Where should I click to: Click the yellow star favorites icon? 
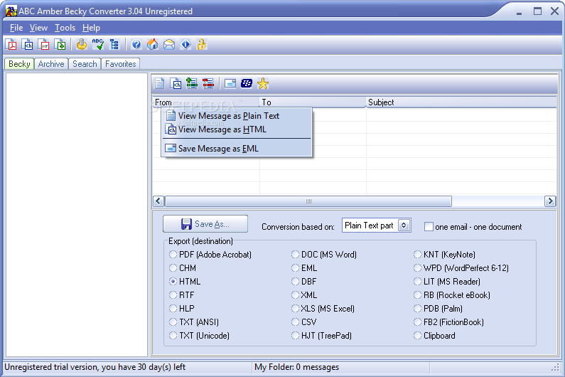coord(263,84)
